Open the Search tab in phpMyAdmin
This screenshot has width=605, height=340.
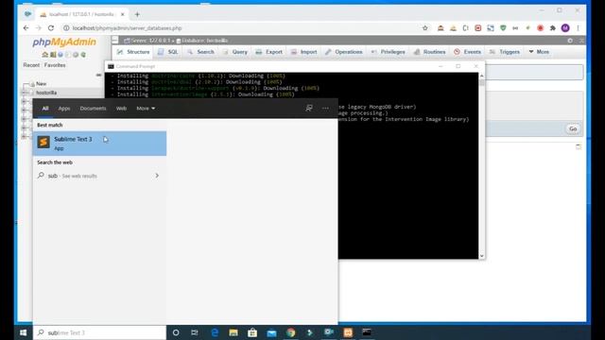coord(201,52)
